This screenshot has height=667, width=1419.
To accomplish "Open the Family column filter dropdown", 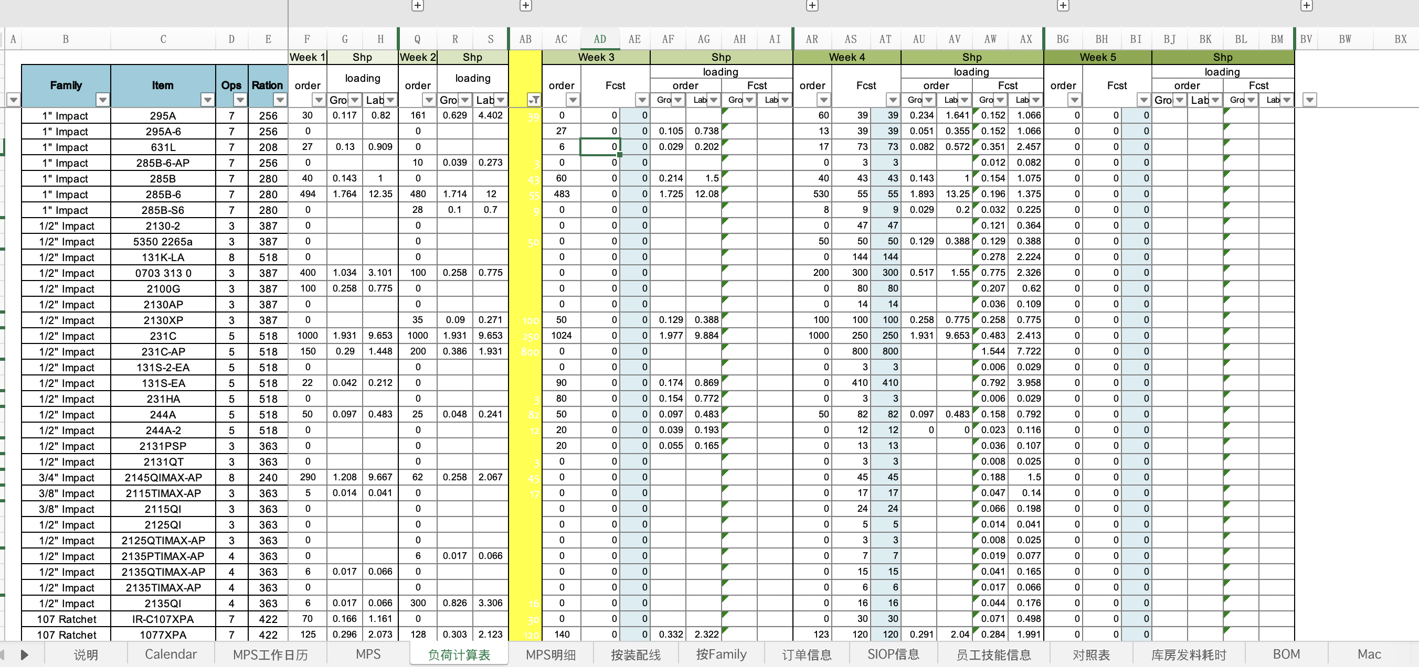I will pyautogui.click(x=102, y=100).
